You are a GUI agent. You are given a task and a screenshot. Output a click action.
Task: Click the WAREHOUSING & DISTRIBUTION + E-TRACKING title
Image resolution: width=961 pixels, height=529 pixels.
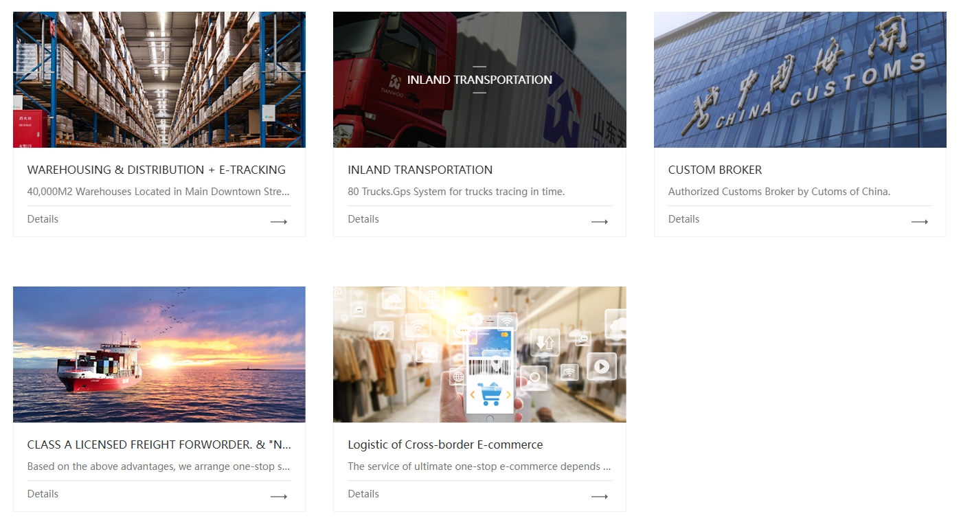[157, 170]
